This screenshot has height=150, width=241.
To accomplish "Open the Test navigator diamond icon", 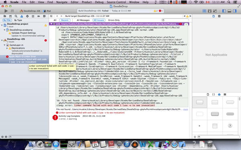I will point(27,16).
